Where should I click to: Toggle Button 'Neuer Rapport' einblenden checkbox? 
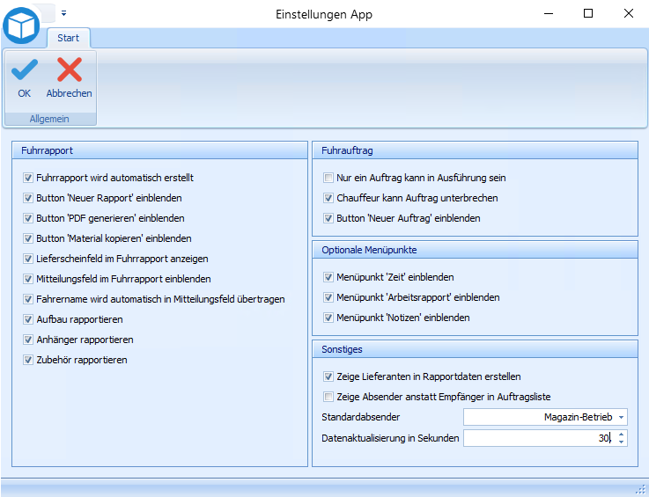click(27, 198)
